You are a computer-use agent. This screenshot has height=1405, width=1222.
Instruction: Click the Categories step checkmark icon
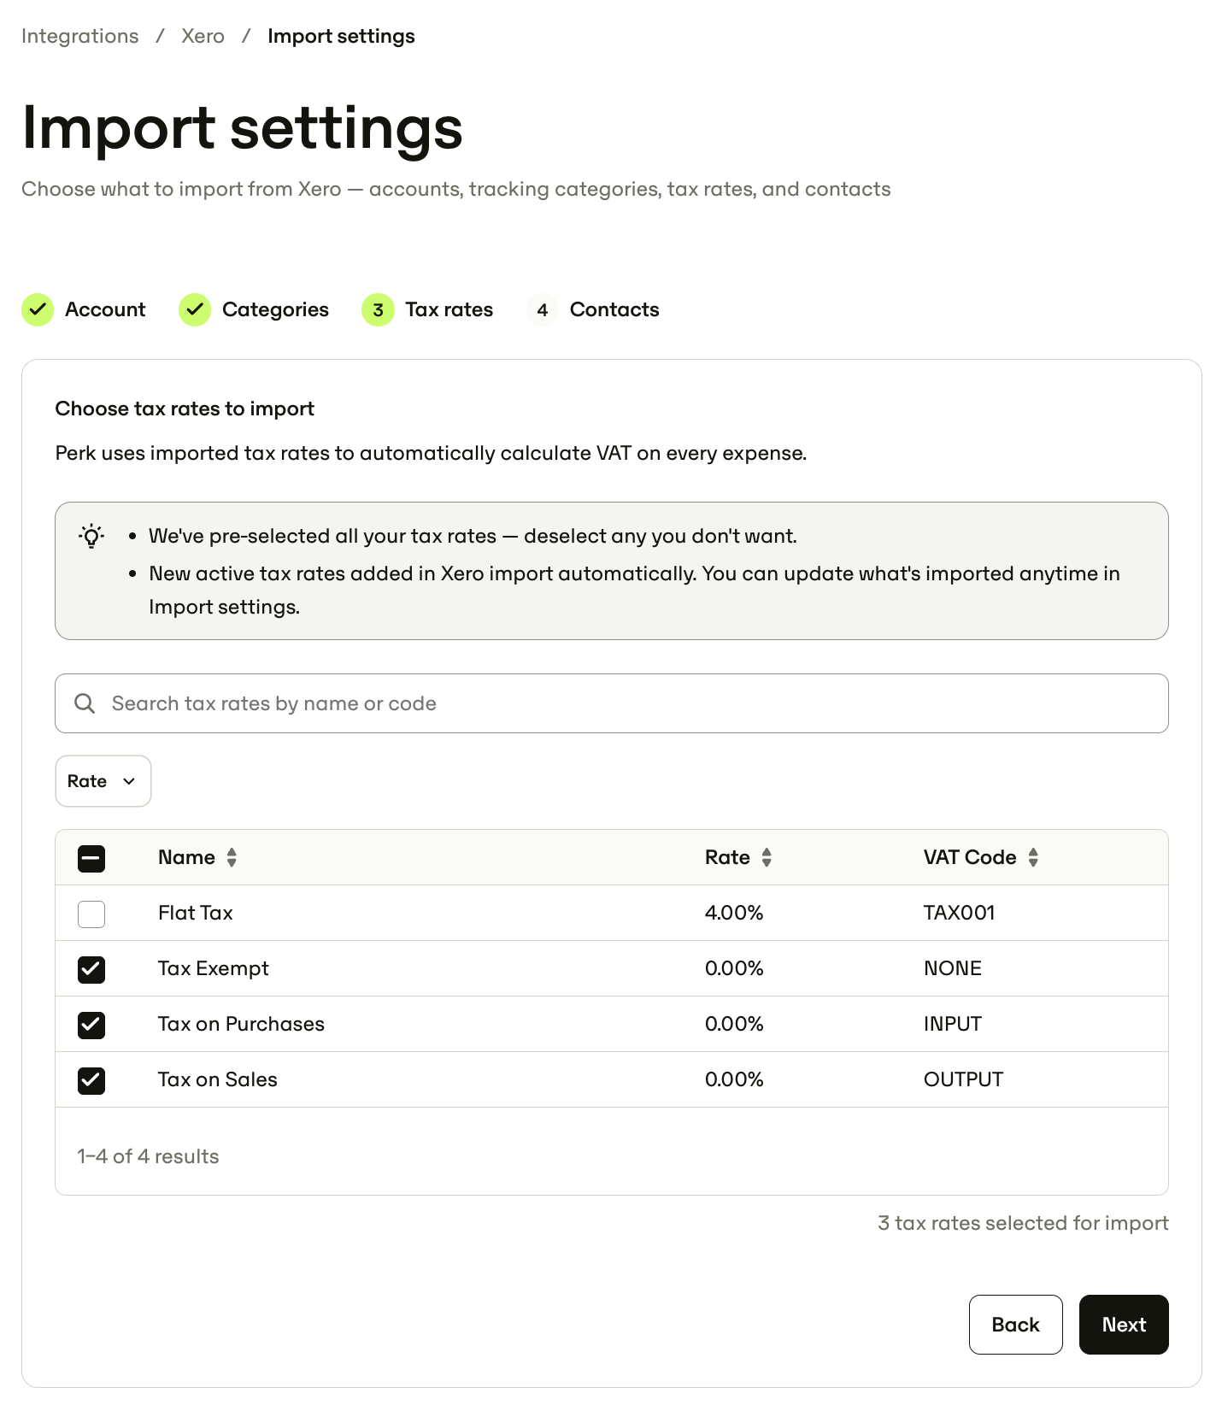(195, 309)
